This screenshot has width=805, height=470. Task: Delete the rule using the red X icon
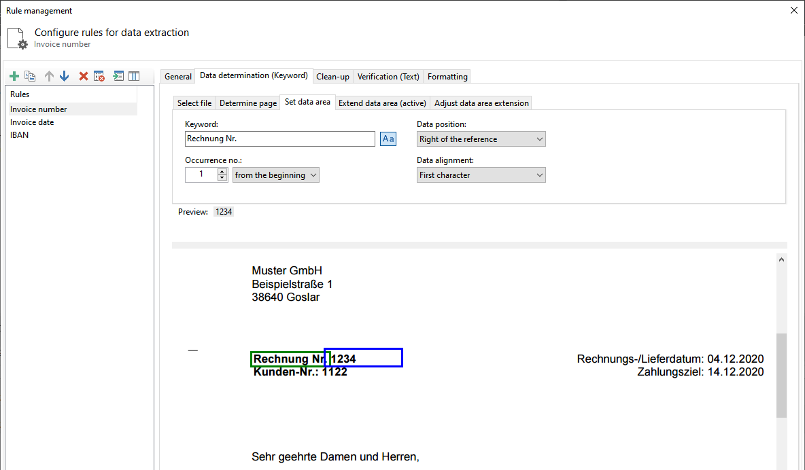coord(82,76)
